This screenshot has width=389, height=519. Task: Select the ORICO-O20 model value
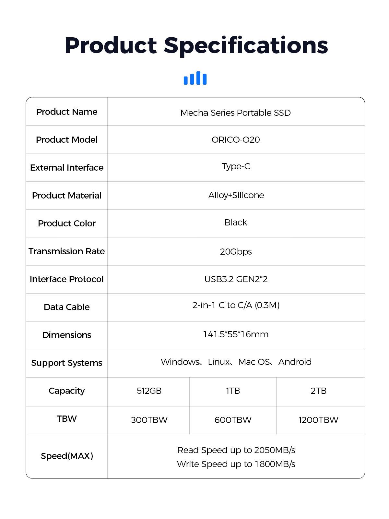236,140
